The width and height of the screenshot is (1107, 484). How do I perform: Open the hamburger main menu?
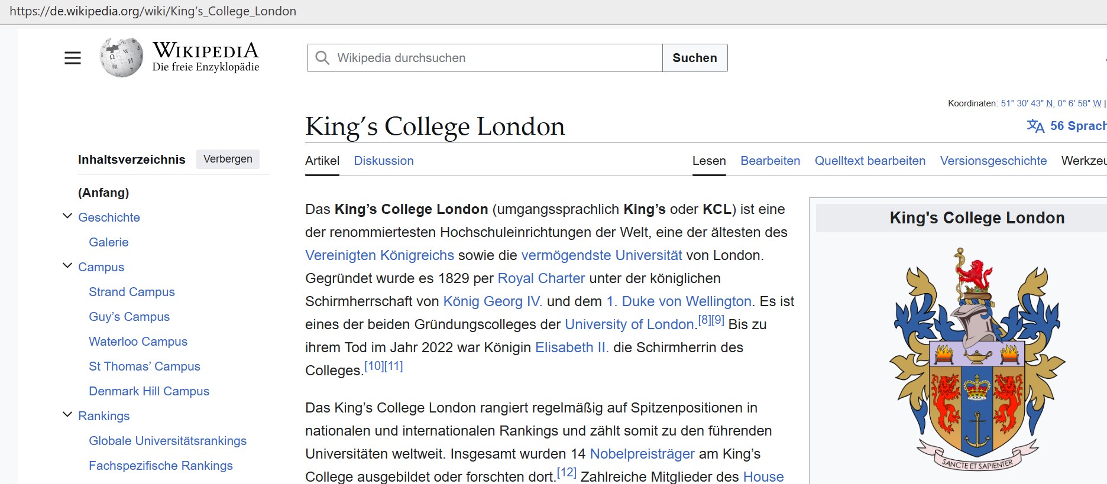[x=73, y=58]
